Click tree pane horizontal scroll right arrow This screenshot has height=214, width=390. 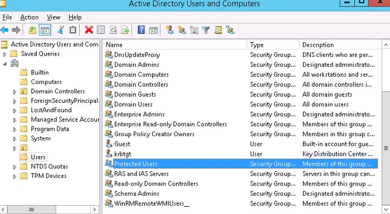click(95, 210)
